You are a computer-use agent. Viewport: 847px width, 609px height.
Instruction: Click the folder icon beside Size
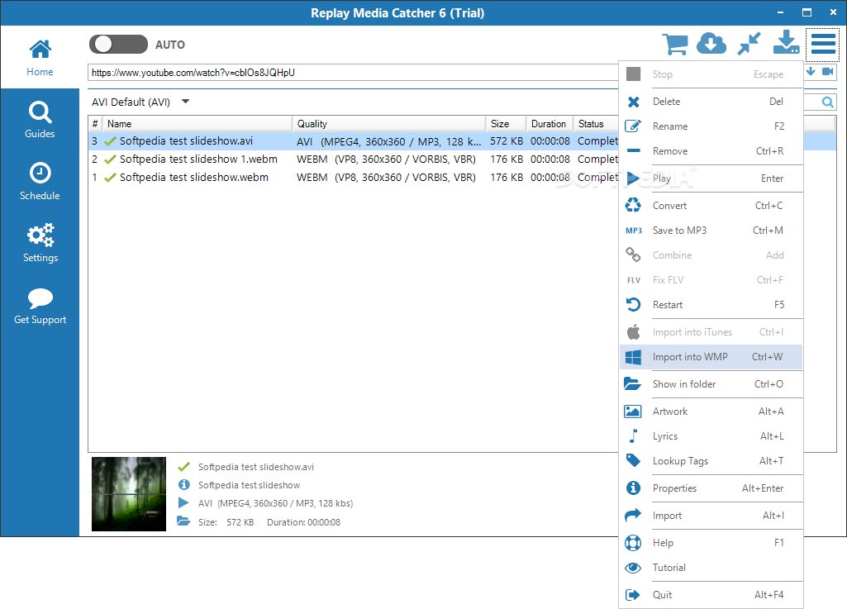tap(183, 521)
